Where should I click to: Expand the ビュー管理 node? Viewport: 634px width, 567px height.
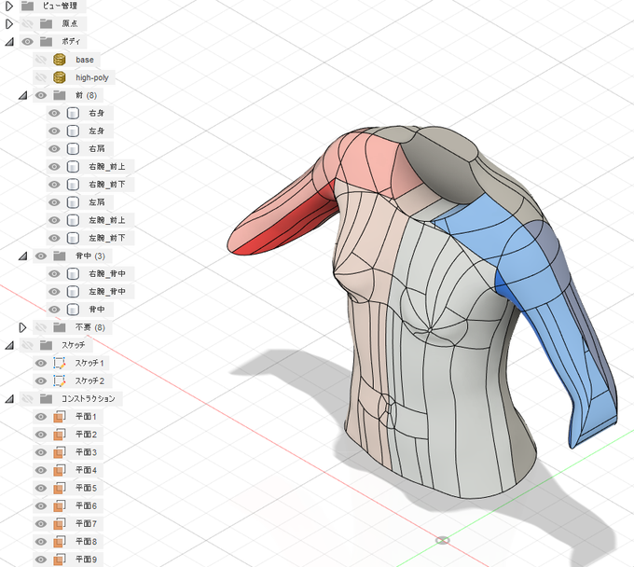(x=9, y=7)
